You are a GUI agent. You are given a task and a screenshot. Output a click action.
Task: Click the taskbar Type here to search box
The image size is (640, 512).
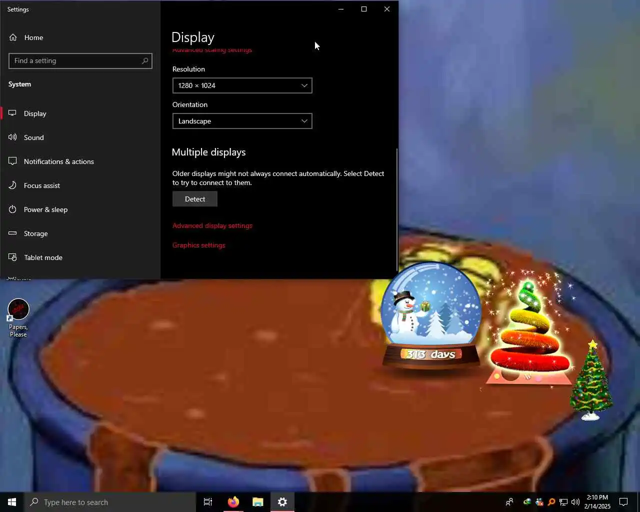pyautogui.click(x=110, y=502)
